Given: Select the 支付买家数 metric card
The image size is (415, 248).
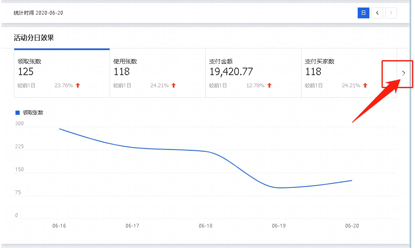Looking at the screenshot, I should click(x=349, y=73).
